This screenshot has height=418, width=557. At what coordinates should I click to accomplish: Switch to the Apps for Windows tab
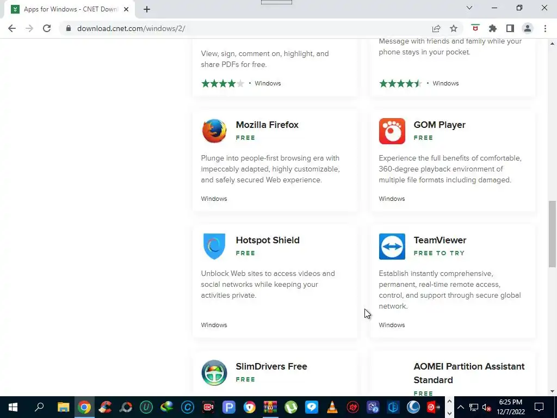coord(69,9)
